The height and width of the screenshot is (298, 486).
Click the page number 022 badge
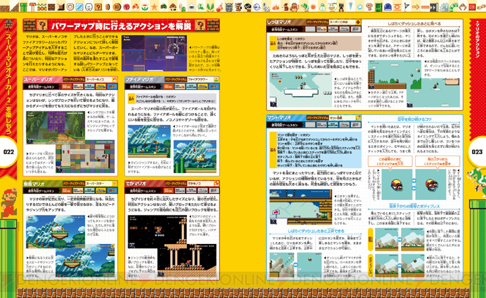pos(8,152)
